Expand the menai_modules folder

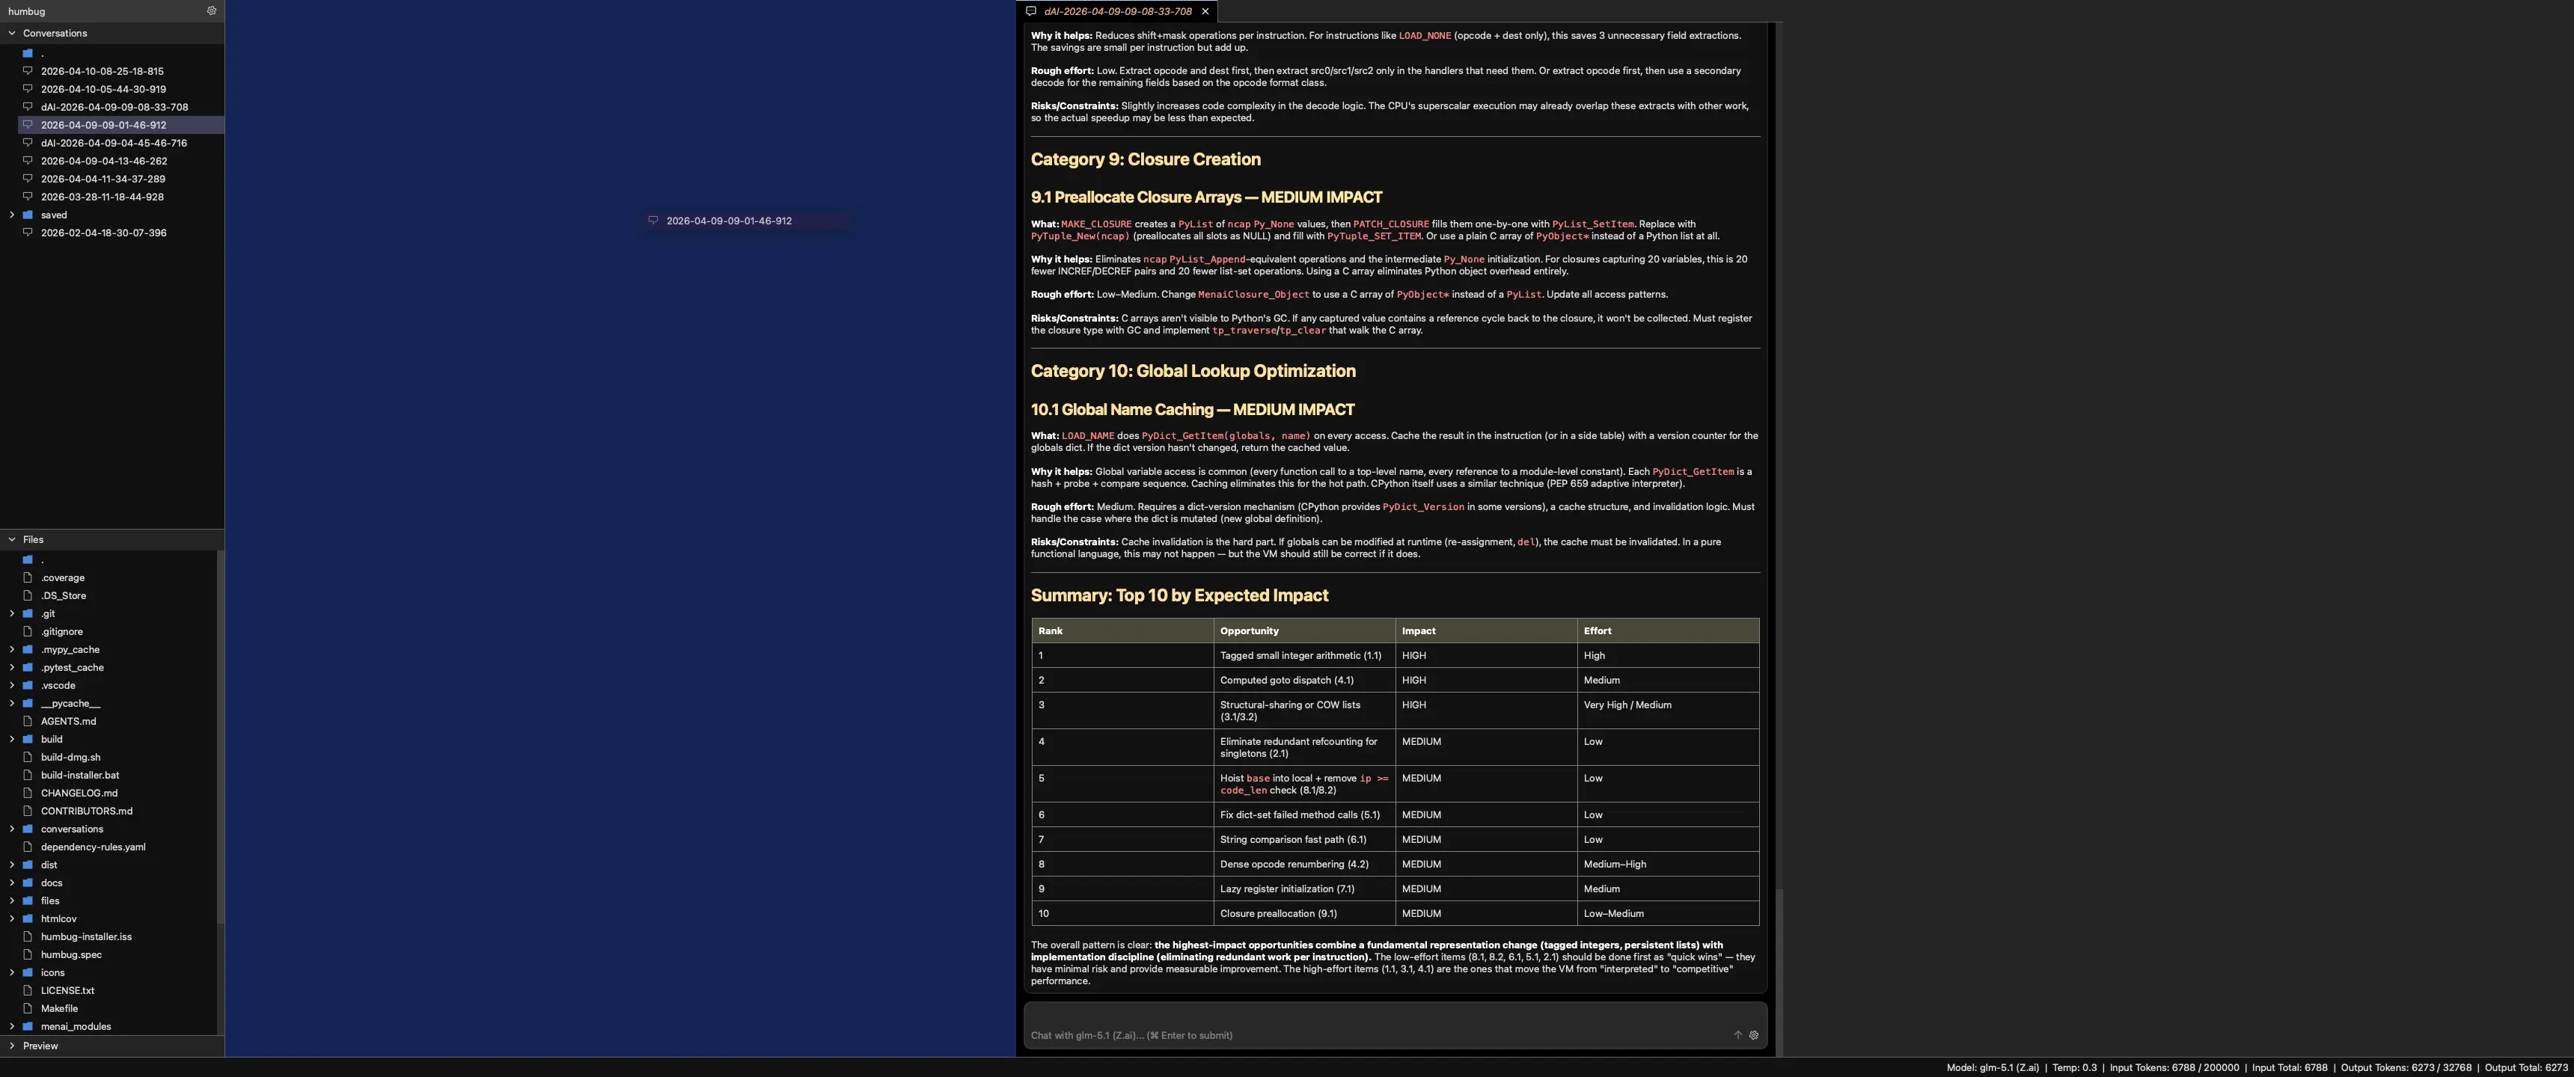pos(12,1026)
